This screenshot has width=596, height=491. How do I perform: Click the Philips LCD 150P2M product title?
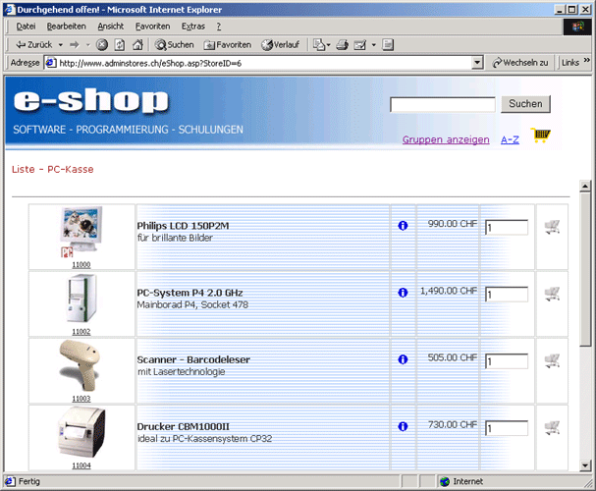(183, 226)
